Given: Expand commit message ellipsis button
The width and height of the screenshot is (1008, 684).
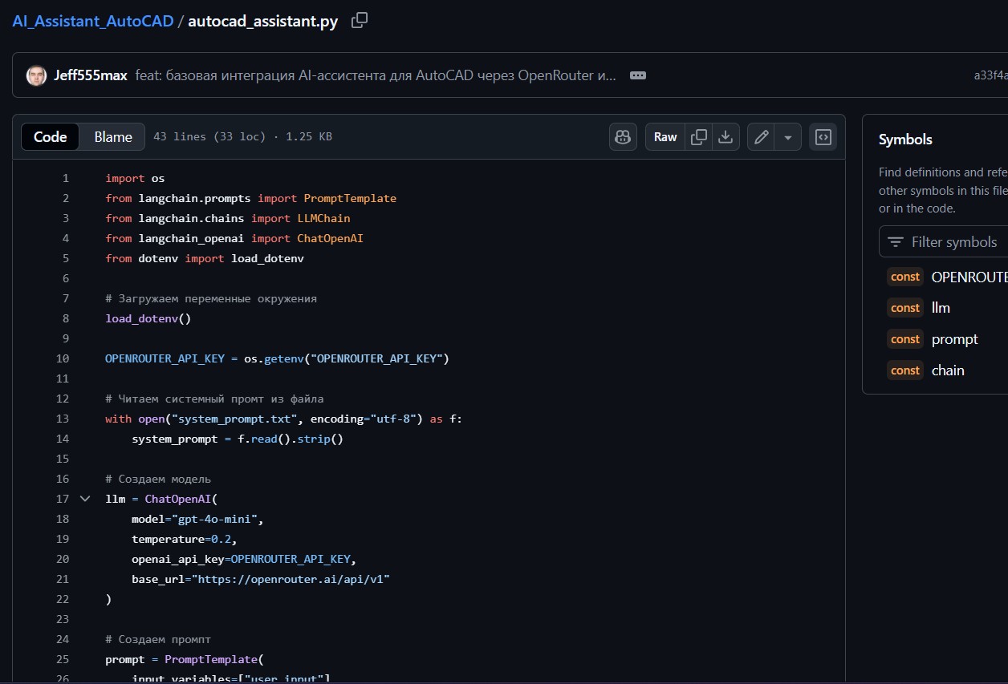Looking at the screenshot, I should (x=638, y=75).
